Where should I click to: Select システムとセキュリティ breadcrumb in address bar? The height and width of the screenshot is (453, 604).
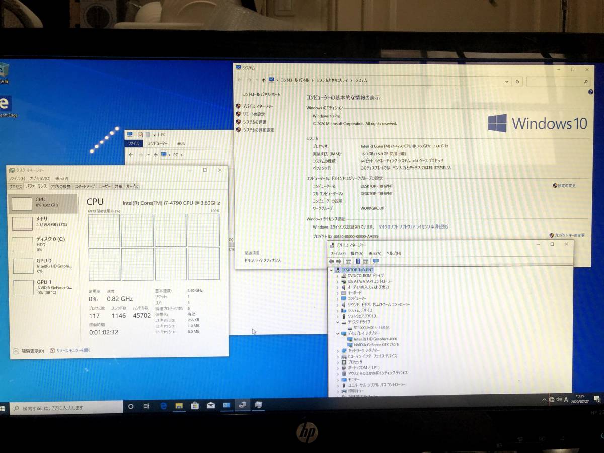(333, 81)
